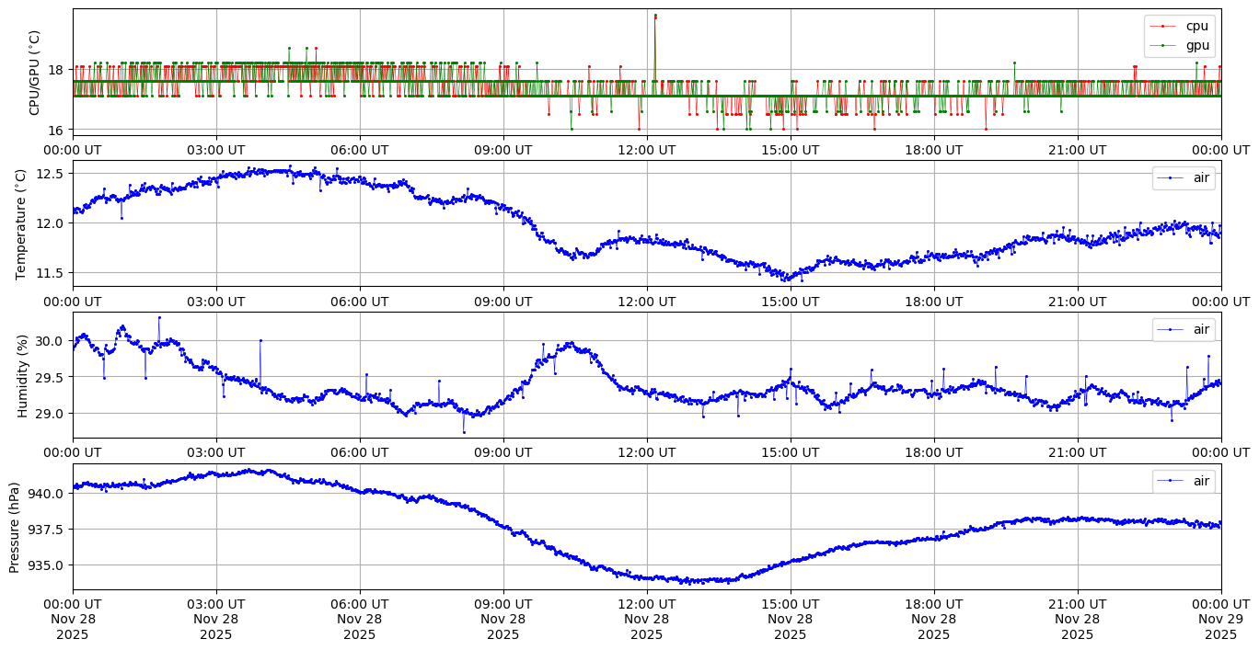Click the 12:00 UT tick under the Pressure plot
The image size is (1259, 650).
click(x=647, y=604)
